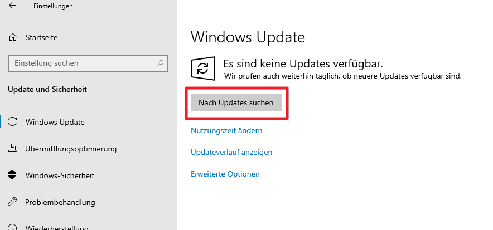The image size is (493, 230).
Task: Click the magnifier icon in the search box
Action: (160, 63)
